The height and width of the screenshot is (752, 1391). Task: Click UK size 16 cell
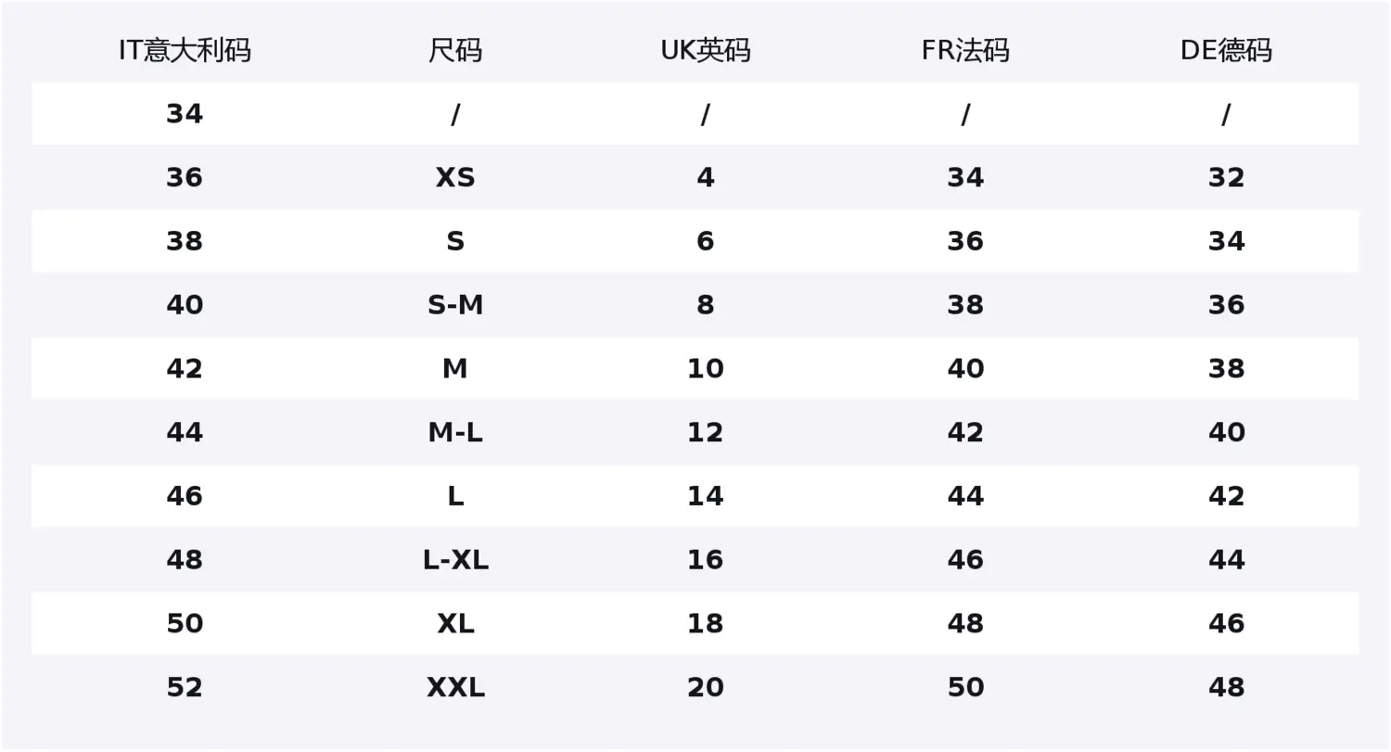click(705, 560)
